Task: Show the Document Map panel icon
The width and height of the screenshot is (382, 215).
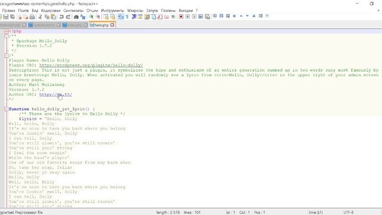Action: point(147,17)
